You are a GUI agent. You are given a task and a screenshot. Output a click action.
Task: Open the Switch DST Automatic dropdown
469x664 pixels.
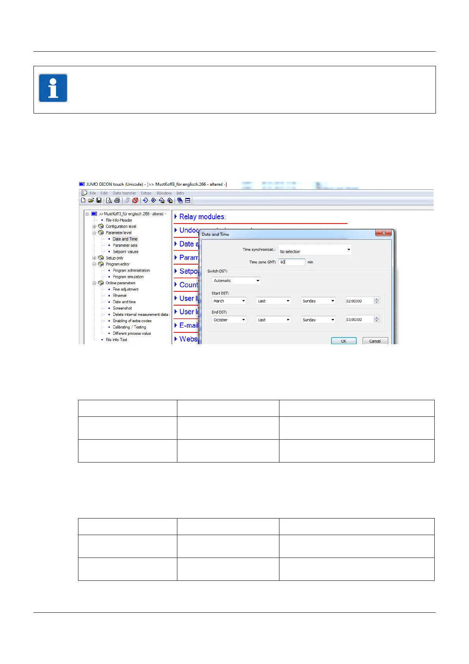(236, 281)
